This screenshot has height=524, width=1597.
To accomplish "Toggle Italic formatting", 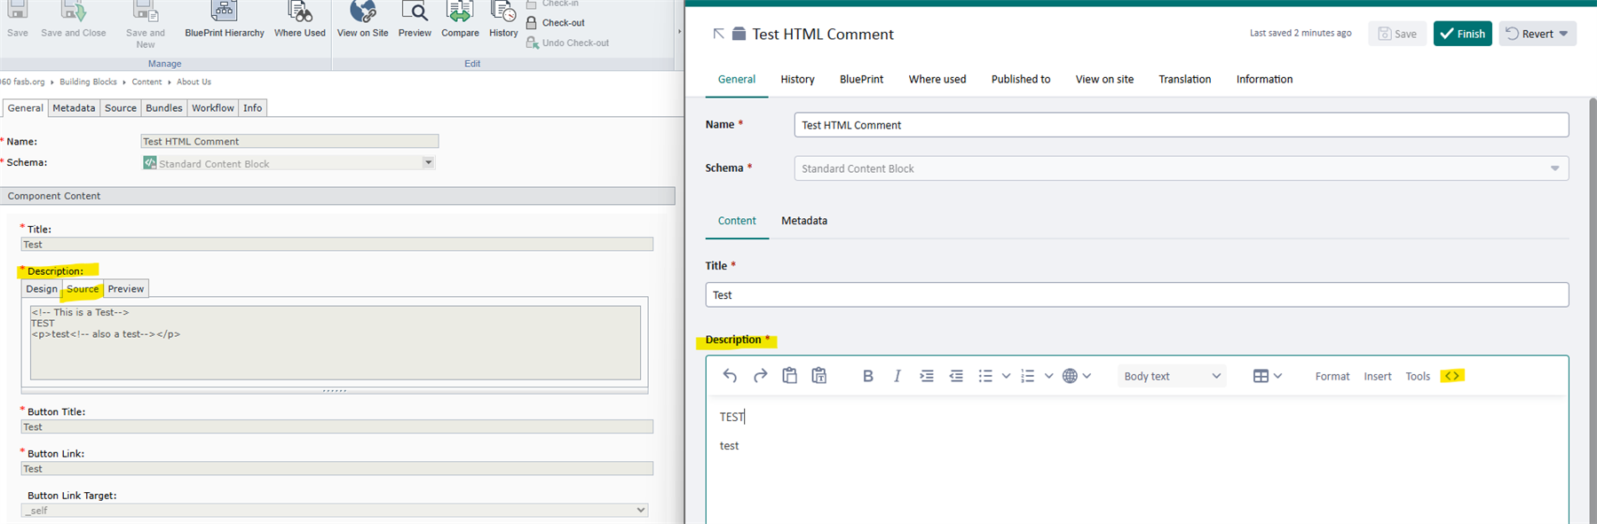I will tap(897, 376).
